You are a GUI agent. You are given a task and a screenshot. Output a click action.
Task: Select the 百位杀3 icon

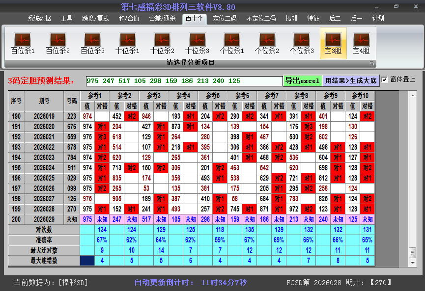pyautogui.click(x=92, y=41)
